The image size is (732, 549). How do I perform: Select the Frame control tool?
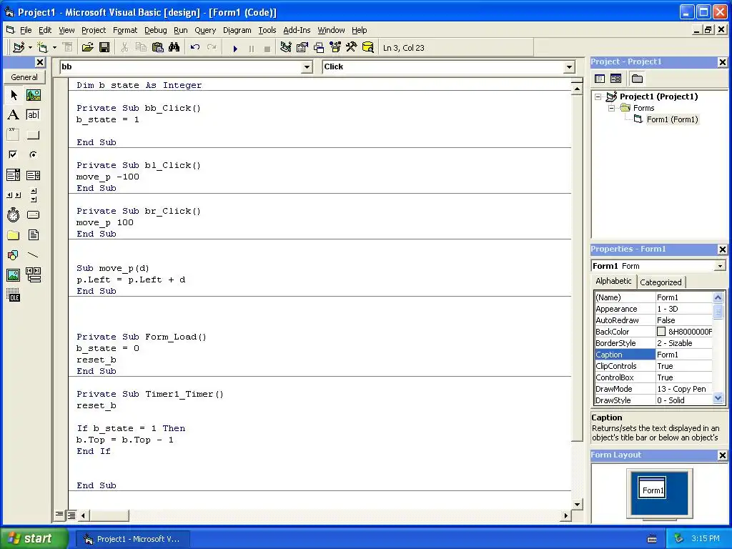pos(13,135)
